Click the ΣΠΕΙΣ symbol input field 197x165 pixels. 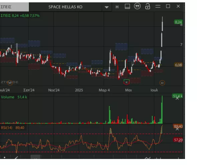(x=14, y=7)
